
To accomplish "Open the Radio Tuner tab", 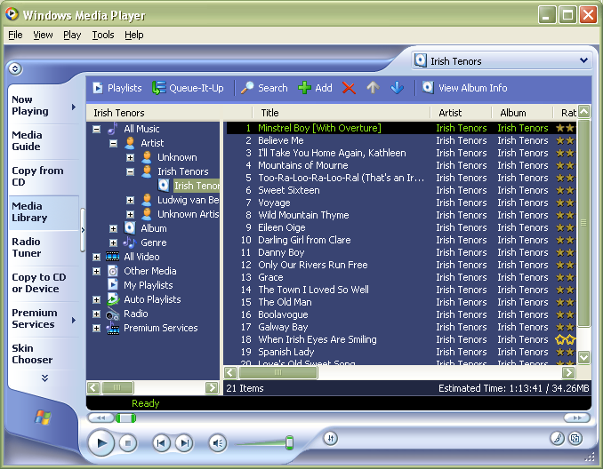I will (43, 247).
